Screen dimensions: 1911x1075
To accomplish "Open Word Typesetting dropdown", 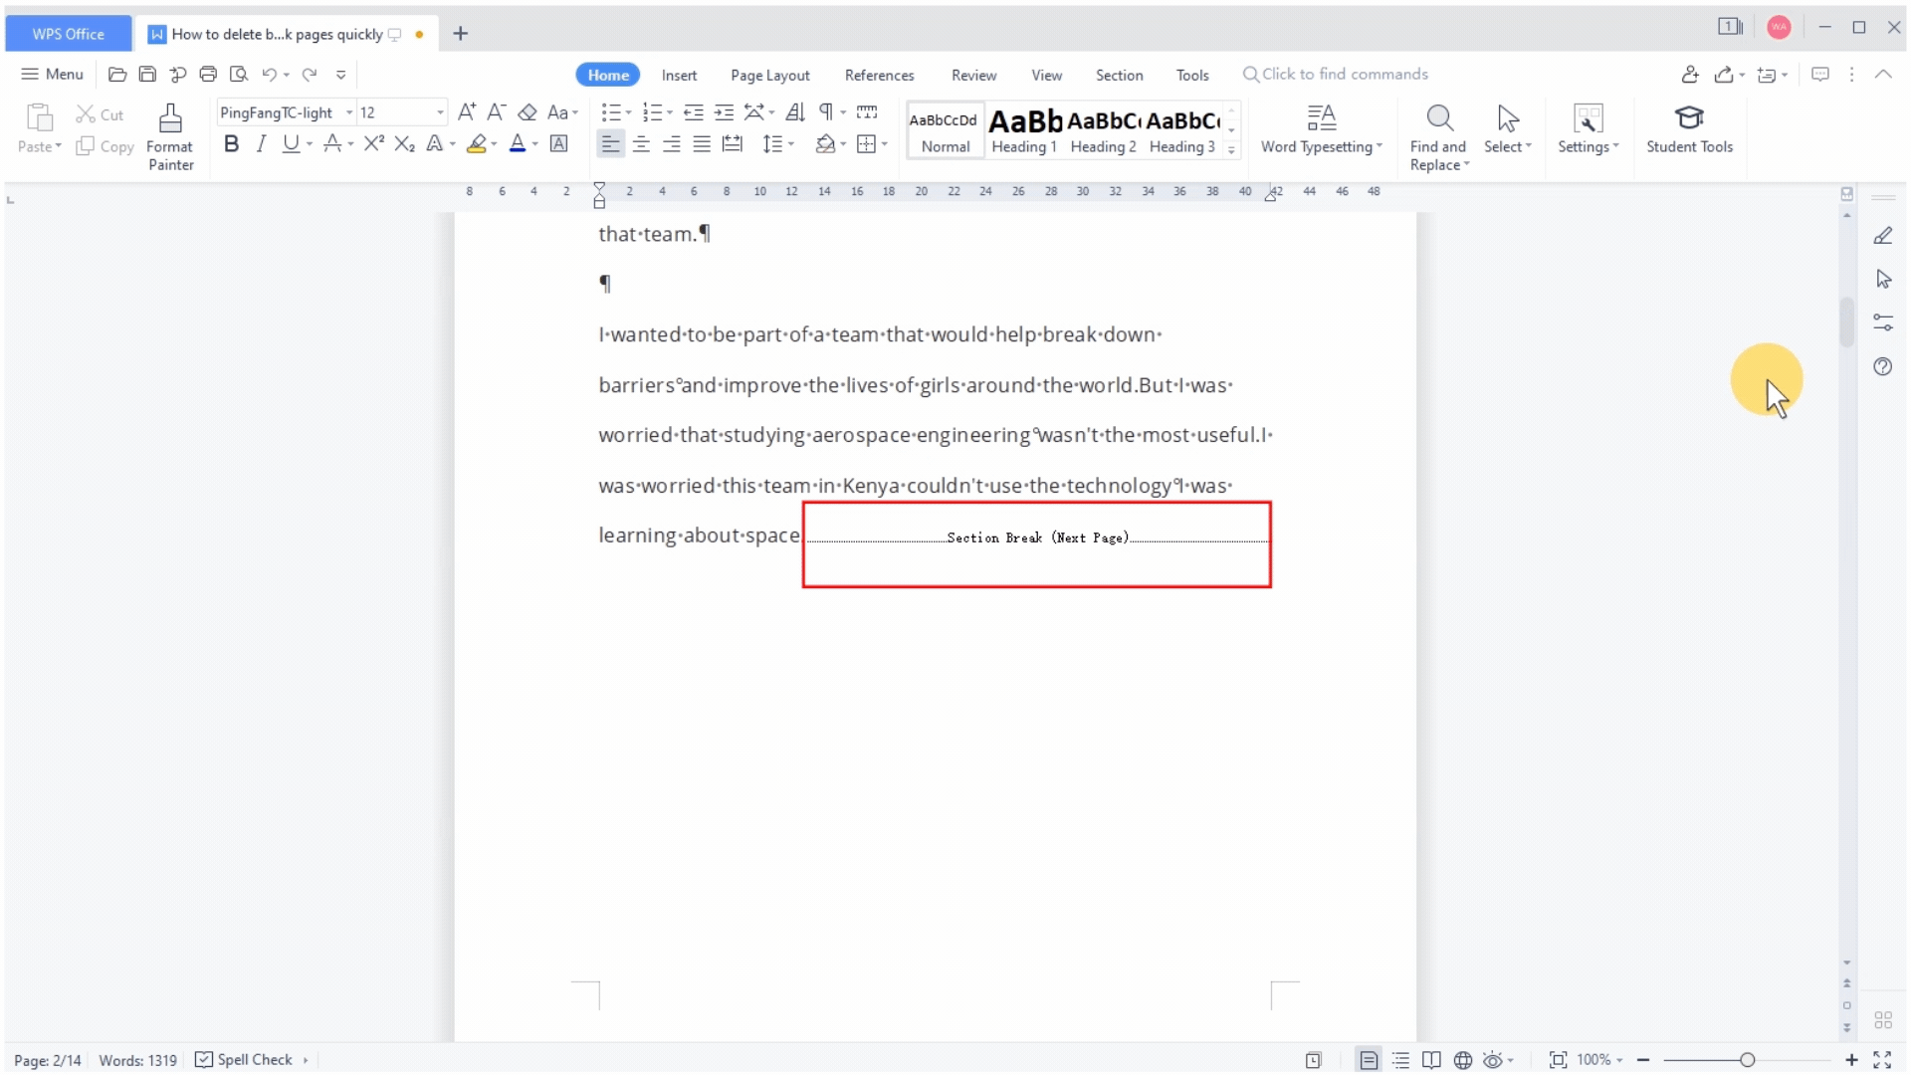I will click(1321, 129).
